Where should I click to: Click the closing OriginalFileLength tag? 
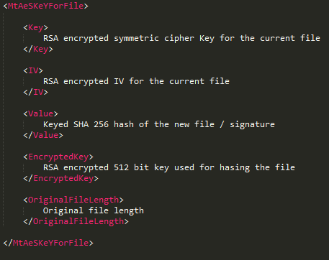(76, 221)
